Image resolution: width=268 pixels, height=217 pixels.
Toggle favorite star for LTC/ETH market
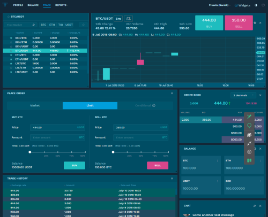click(x=11, y=68)
